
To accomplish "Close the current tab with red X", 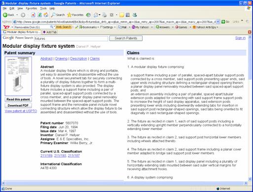I will [x=250, y=32].
